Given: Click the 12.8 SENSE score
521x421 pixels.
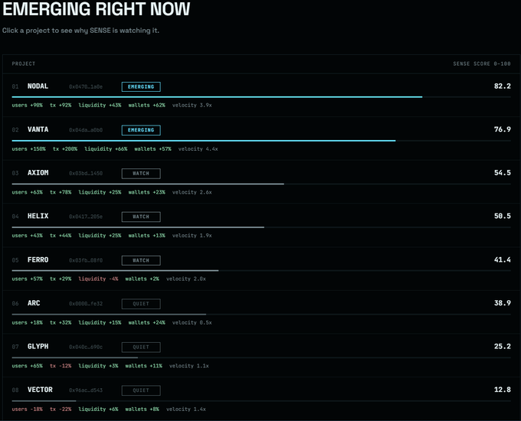Looking at the screenshot, I should 502,390.
